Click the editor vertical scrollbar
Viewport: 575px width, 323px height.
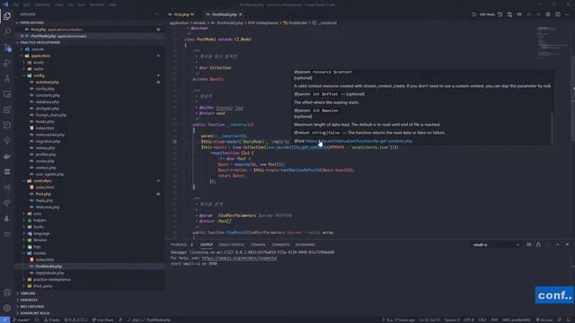click(572, 98)
